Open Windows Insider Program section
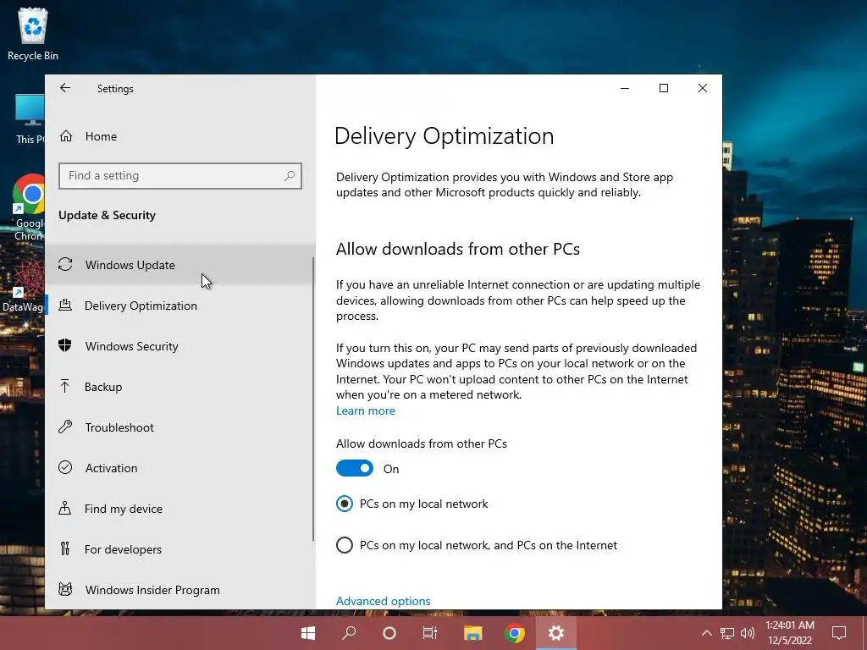Viewport: 867px width, 650px height. (179, 589)
